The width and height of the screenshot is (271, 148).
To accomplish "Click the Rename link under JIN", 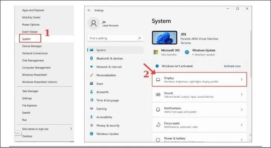I will pos(186,43).
